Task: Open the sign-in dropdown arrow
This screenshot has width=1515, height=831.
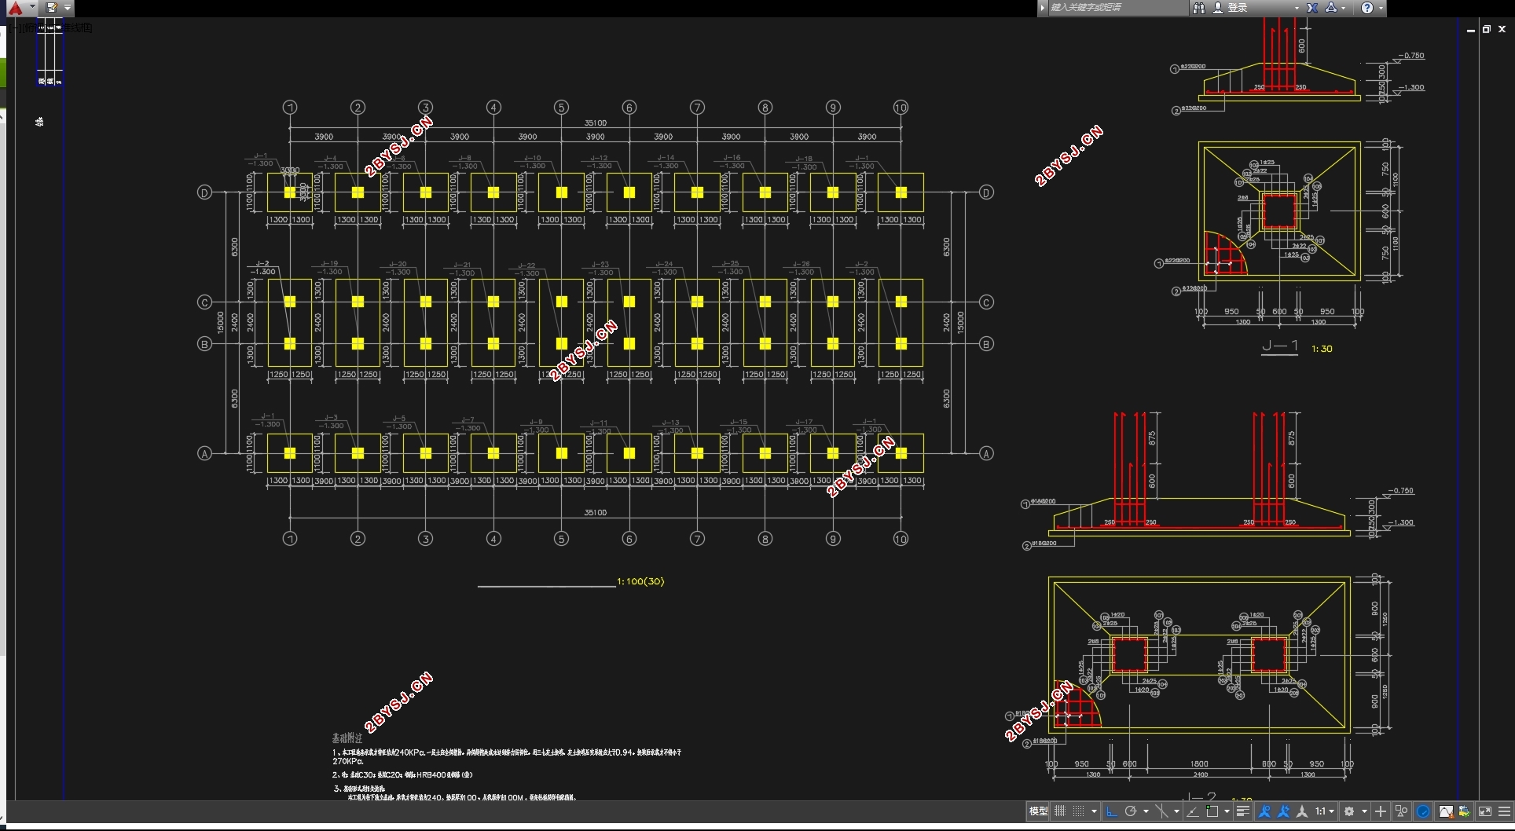Action: point(1297,8)
